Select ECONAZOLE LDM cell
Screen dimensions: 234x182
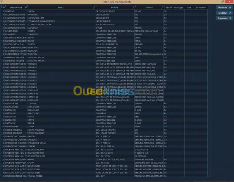[x=61, y=18]
